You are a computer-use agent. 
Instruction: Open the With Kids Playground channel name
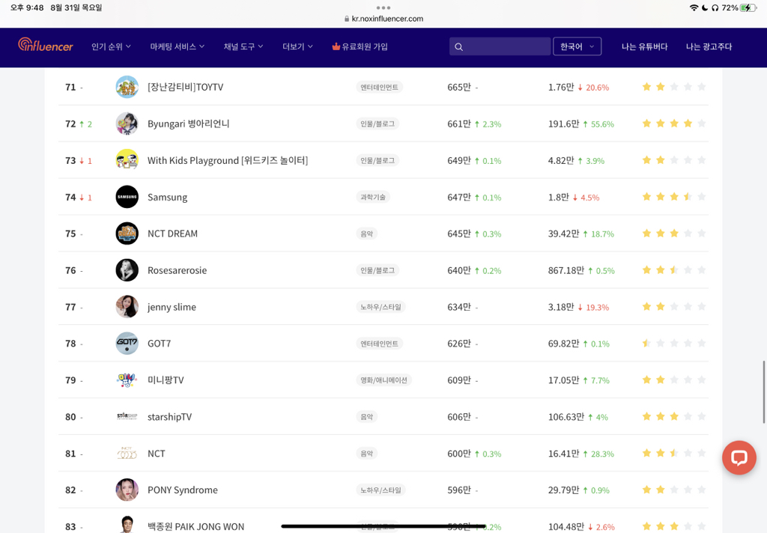tap(228, 160)
